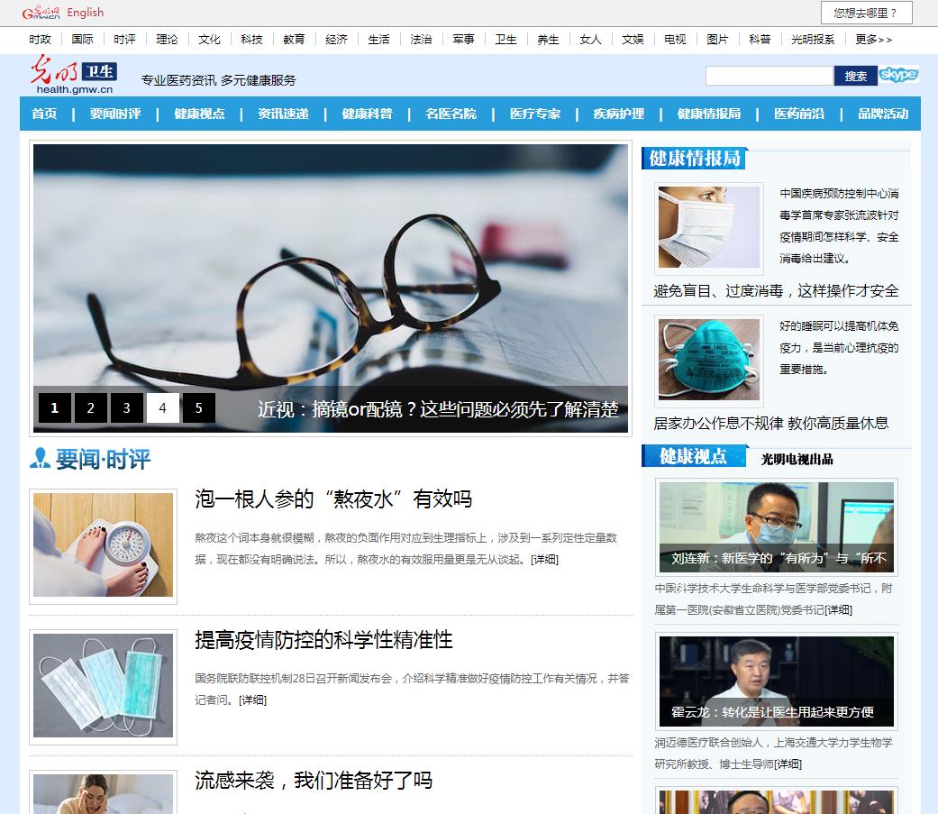Click the 要闻·时评 section heading icon
The width and height of the screenshot is (938, 814).
click(x=40, y=458)
